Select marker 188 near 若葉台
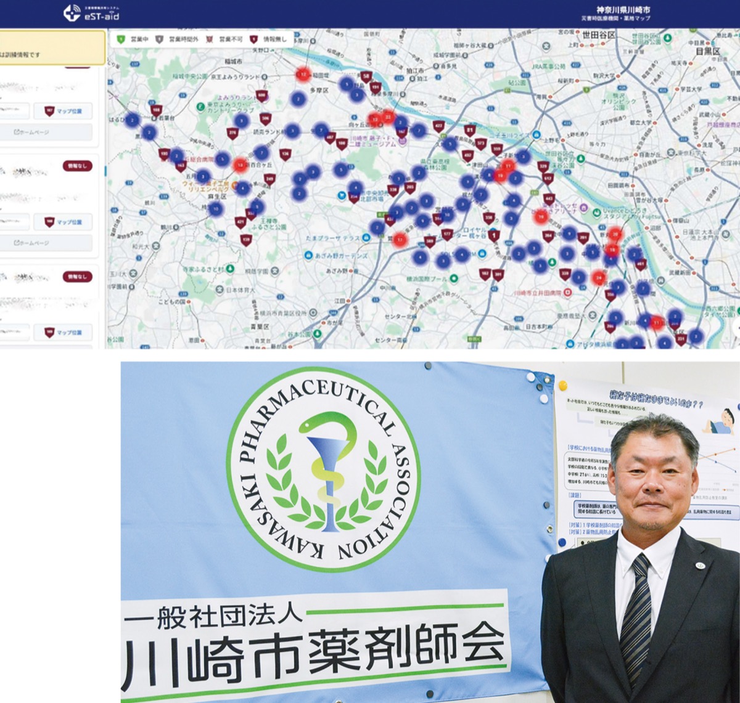Screen dimensions: 740x703 coord(156,110)
